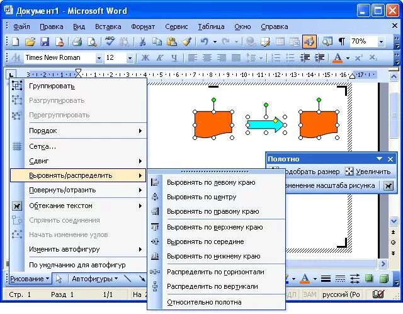Align text right in formatting toolbar

222,57
